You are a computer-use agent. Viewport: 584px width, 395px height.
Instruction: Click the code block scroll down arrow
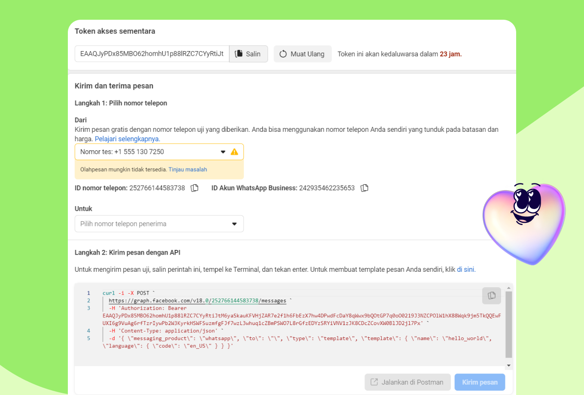509,365
